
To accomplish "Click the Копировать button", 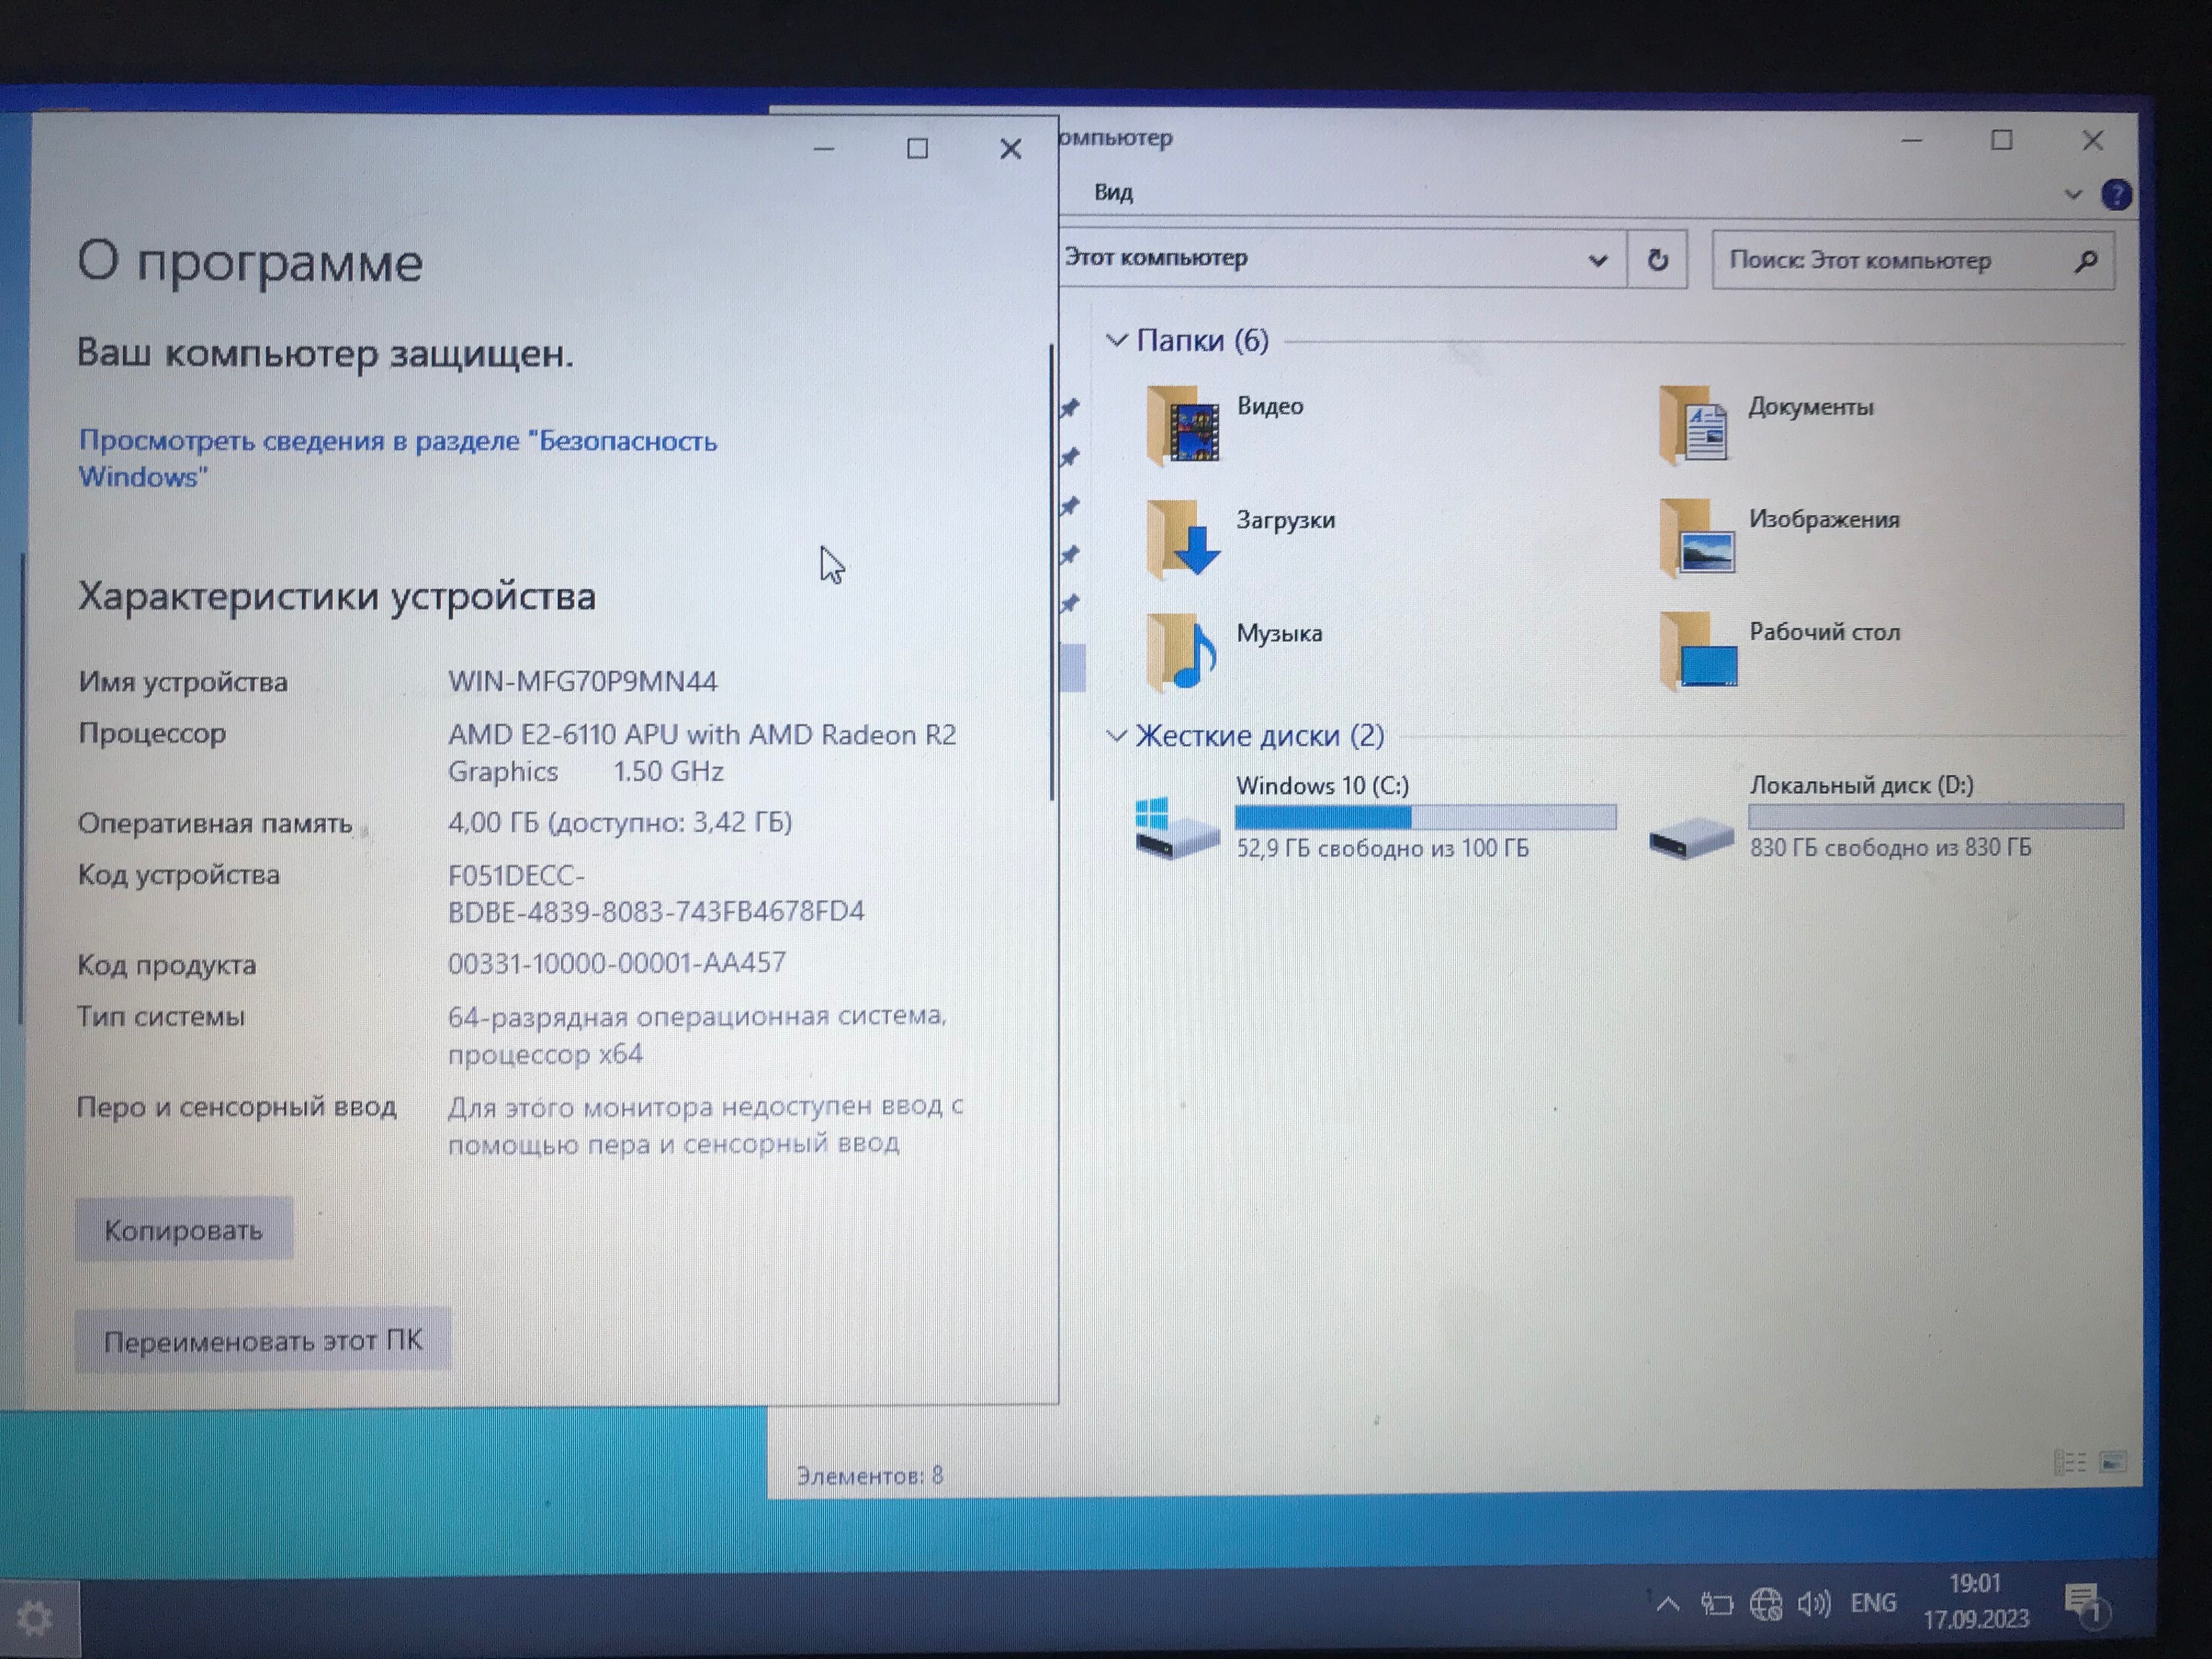I will pos(184,1229).
